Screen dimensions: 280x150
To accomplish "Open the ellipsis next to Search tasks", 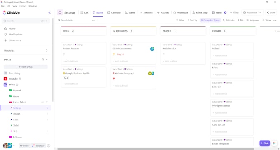I will pos(93,20).
